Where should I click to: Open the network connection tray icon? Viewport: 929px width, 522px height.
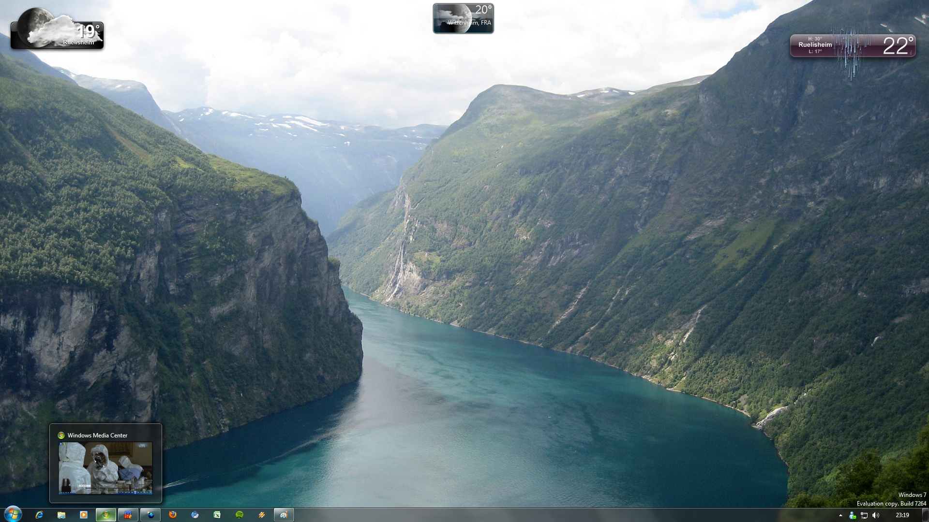pyautogui.click(x=864, y=515)
